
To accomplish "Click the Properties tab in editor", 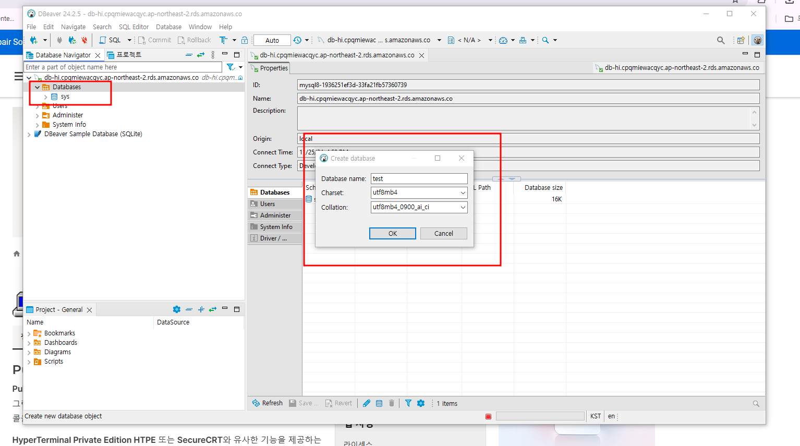I will (269, 68).
